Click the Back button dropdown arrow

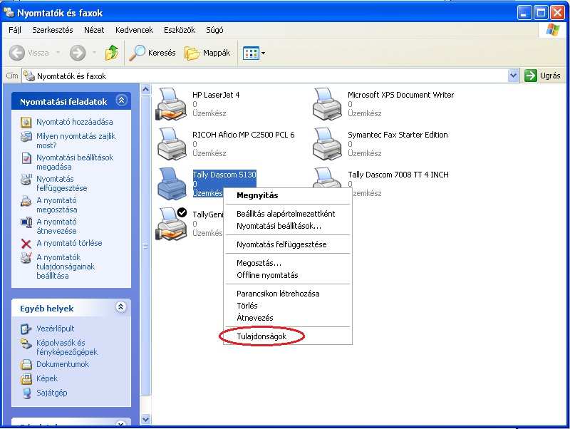point(58,53)
